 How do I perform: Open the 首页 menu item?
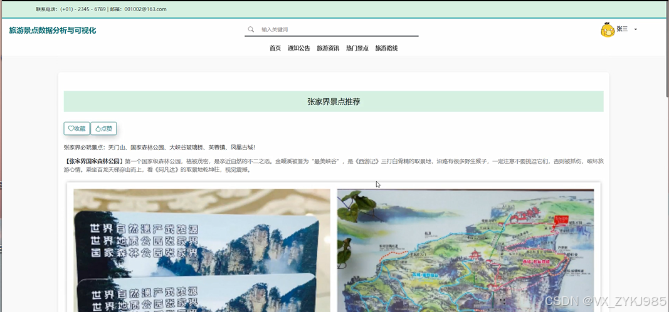pyautogui.click(x=275, y=48)
